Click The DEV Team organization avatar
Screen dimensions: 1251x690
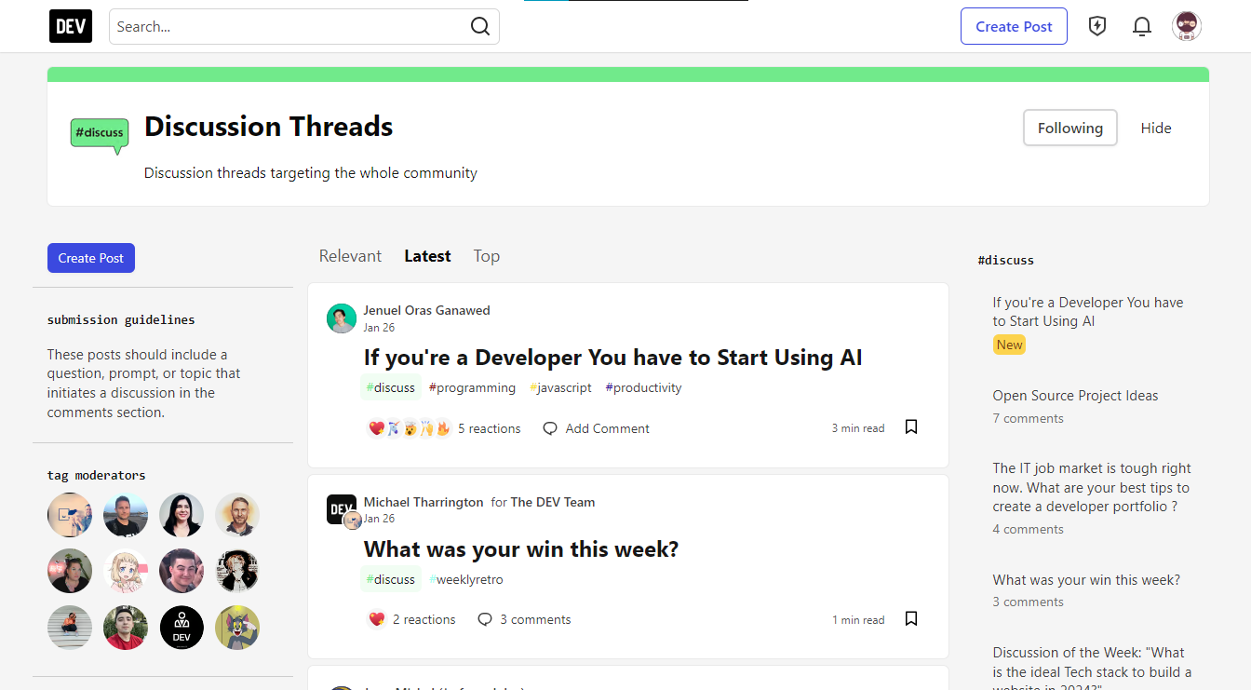[x=342, y=509]
